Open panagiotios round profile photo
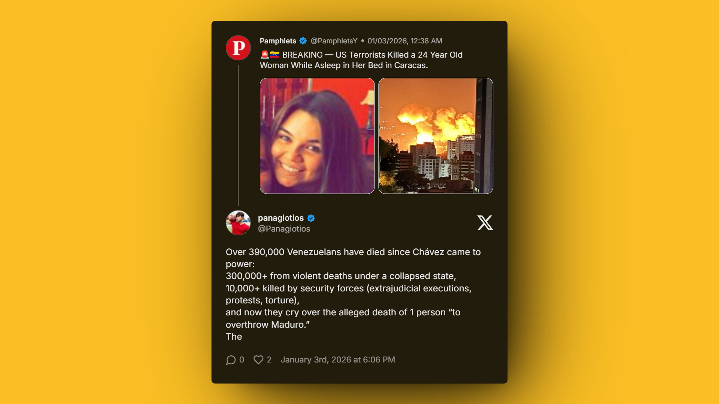This screenshot has width=719, height=404. (238, 223)
